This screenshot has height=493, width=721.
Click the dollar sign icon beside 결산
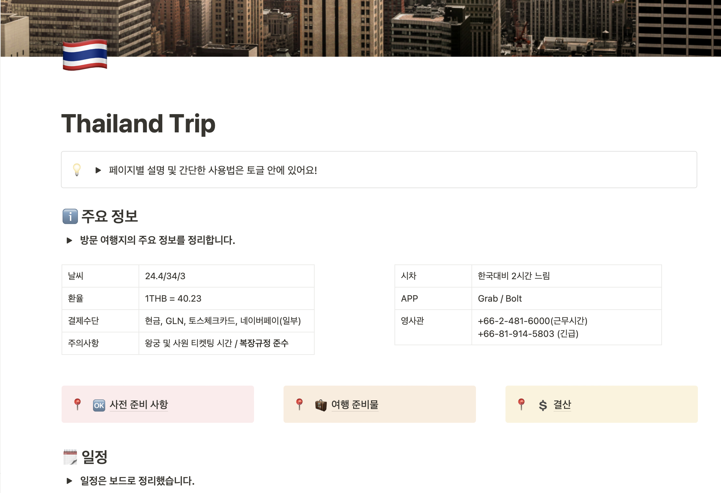tap(543, 405)
